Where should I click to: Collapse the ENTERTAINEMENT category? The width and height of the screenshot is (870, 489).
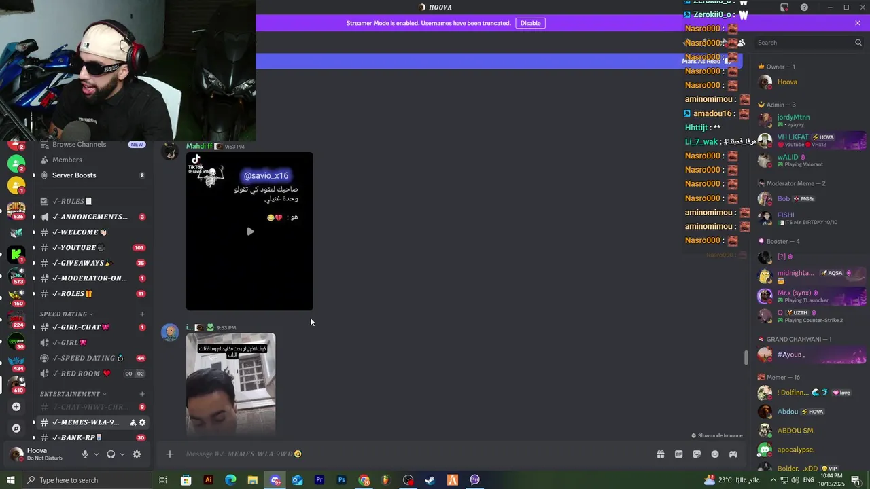click(73, 394)
